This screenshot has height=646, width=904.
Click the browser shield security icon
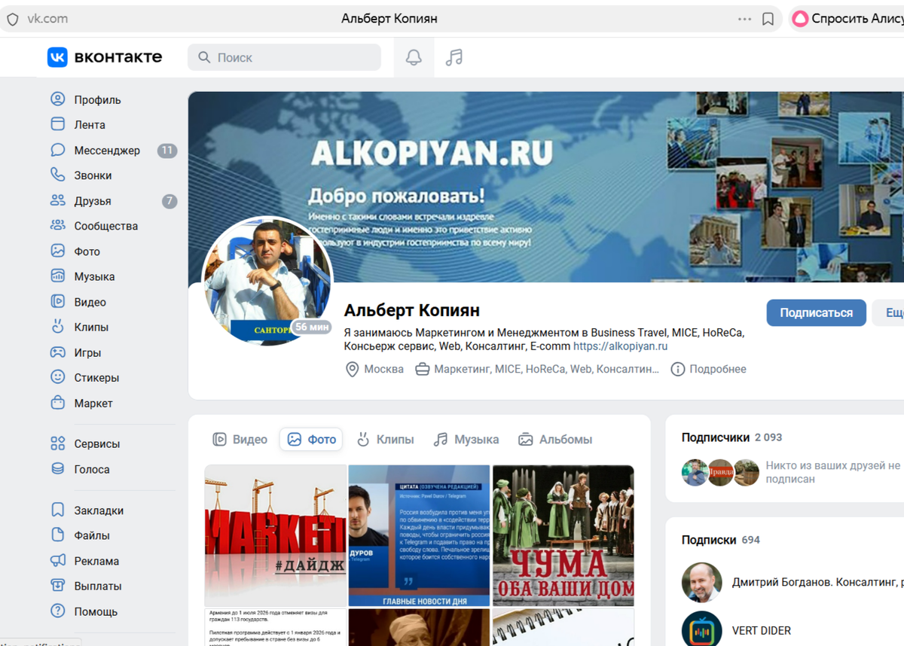[x=13, y=19]
